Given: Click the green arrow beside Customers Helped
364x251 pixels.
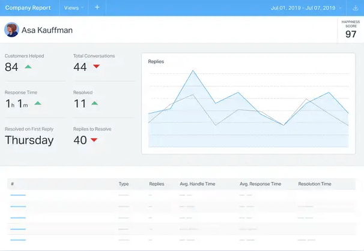Looking at the screenshot, I should click(28, 67).
